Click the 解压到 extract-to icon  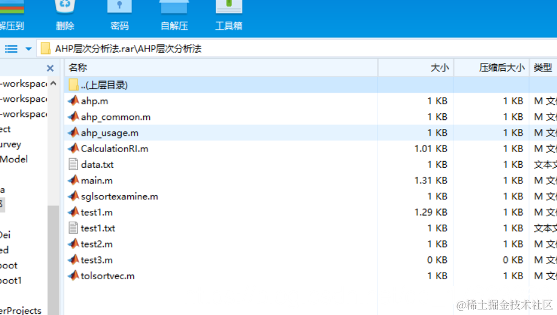coord(12,7)
